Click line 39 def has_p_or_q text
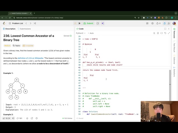The width and height of the screenshot is (178, 133). [101, 62]
